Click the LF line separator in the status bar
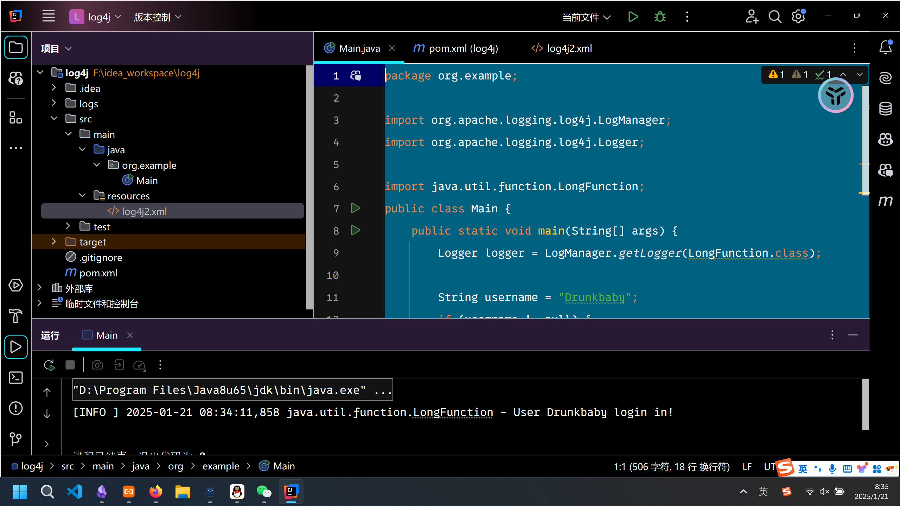 (x=747, y=467)
